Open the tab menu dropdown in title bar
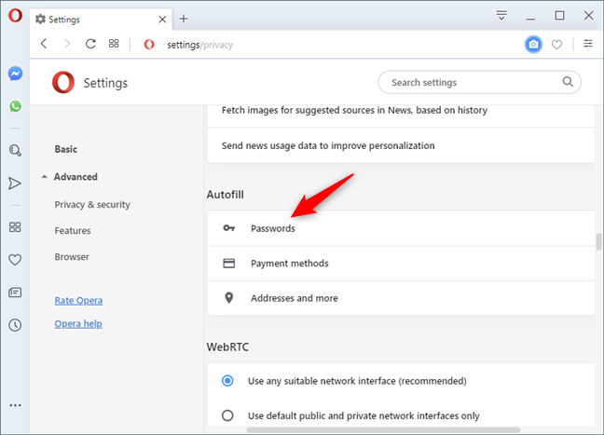The width and height of the screenshot is (604, 435). [501, 16]
